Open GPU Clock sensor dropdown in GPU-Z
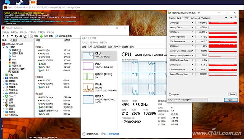 pos(192,23)
